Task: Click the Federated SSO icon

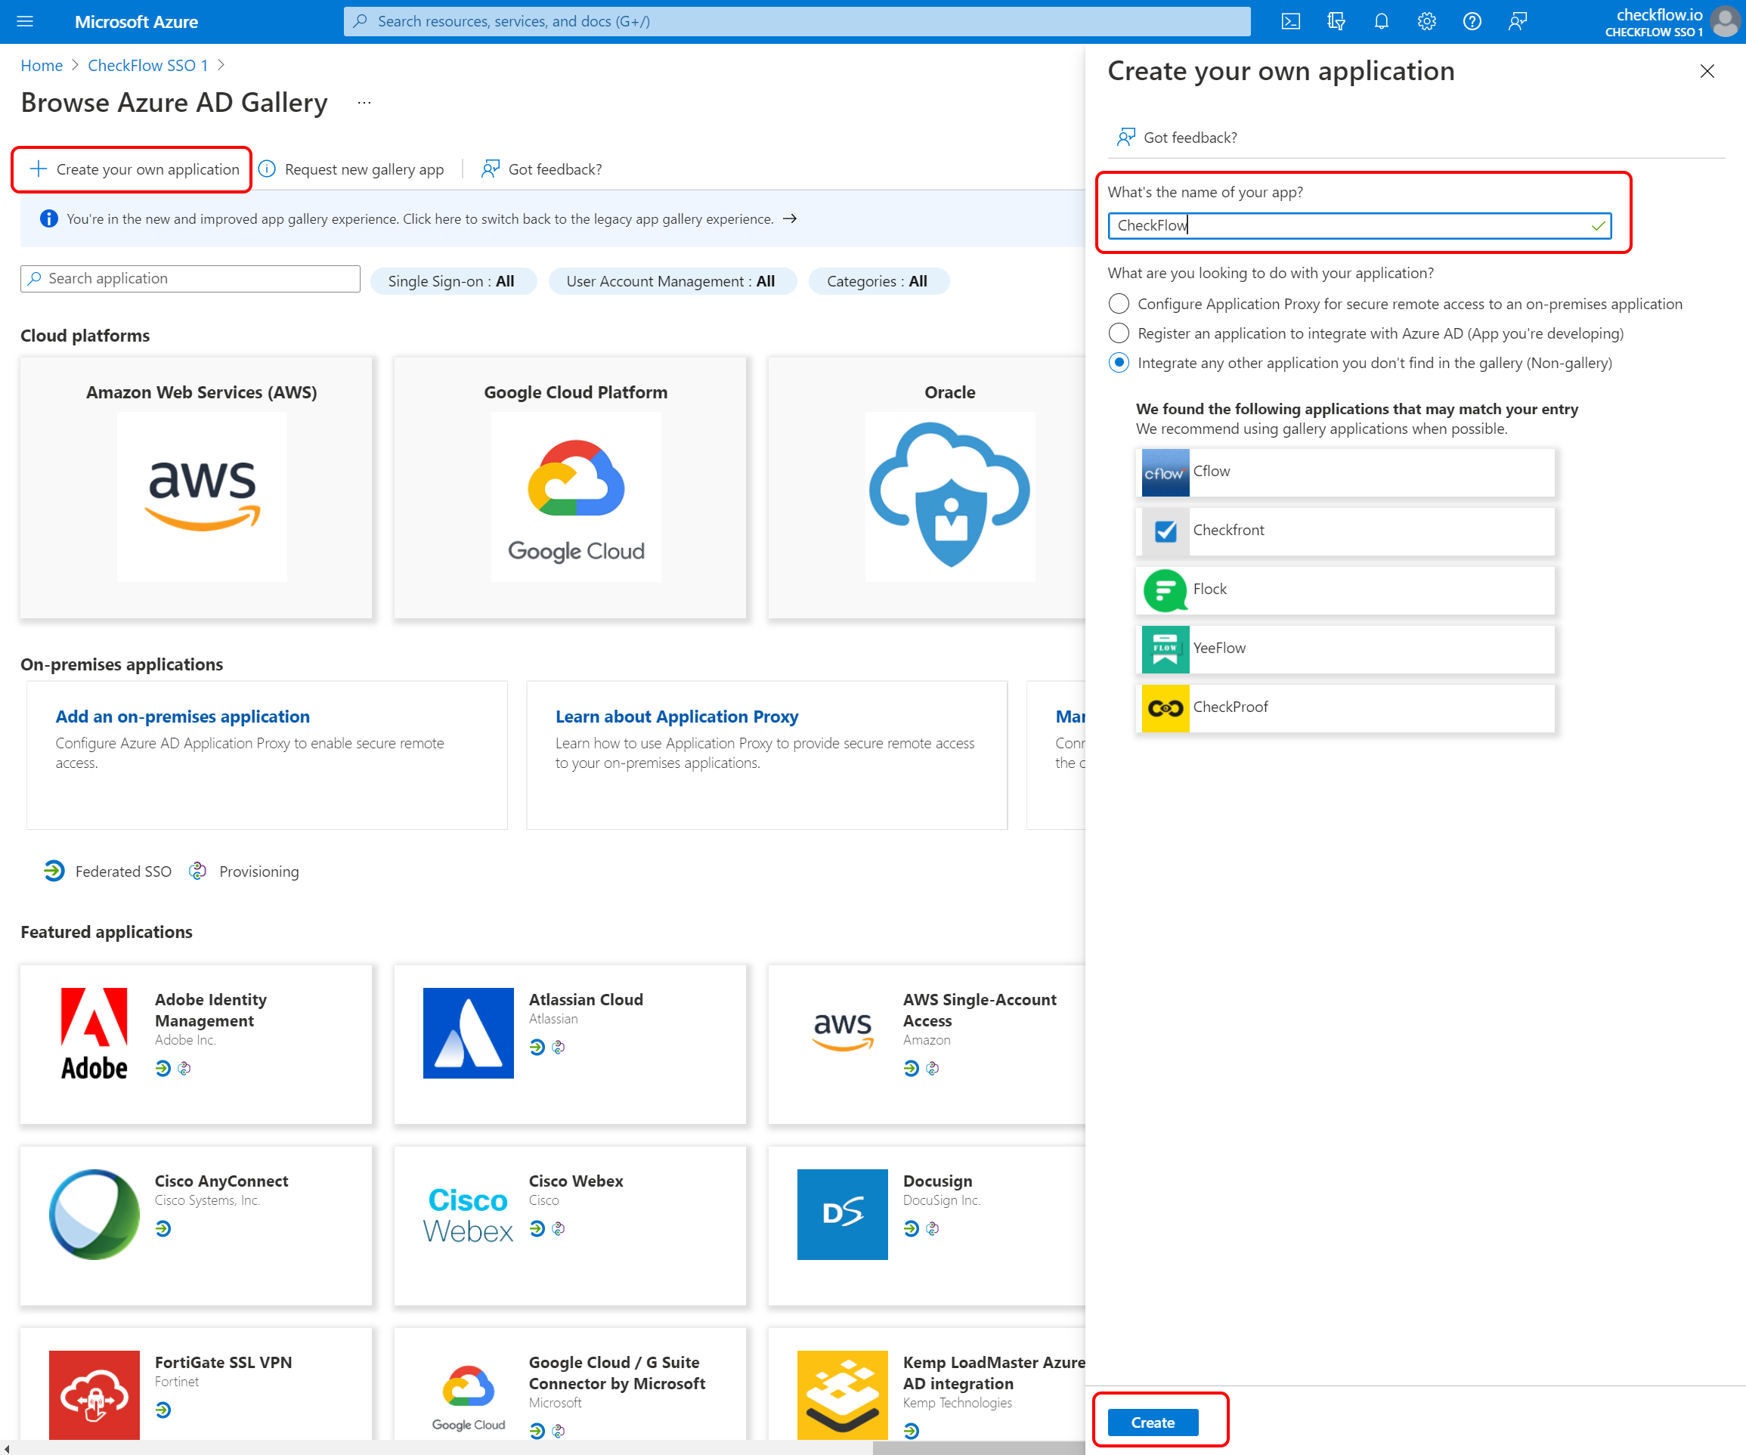Action: (52, 871)
